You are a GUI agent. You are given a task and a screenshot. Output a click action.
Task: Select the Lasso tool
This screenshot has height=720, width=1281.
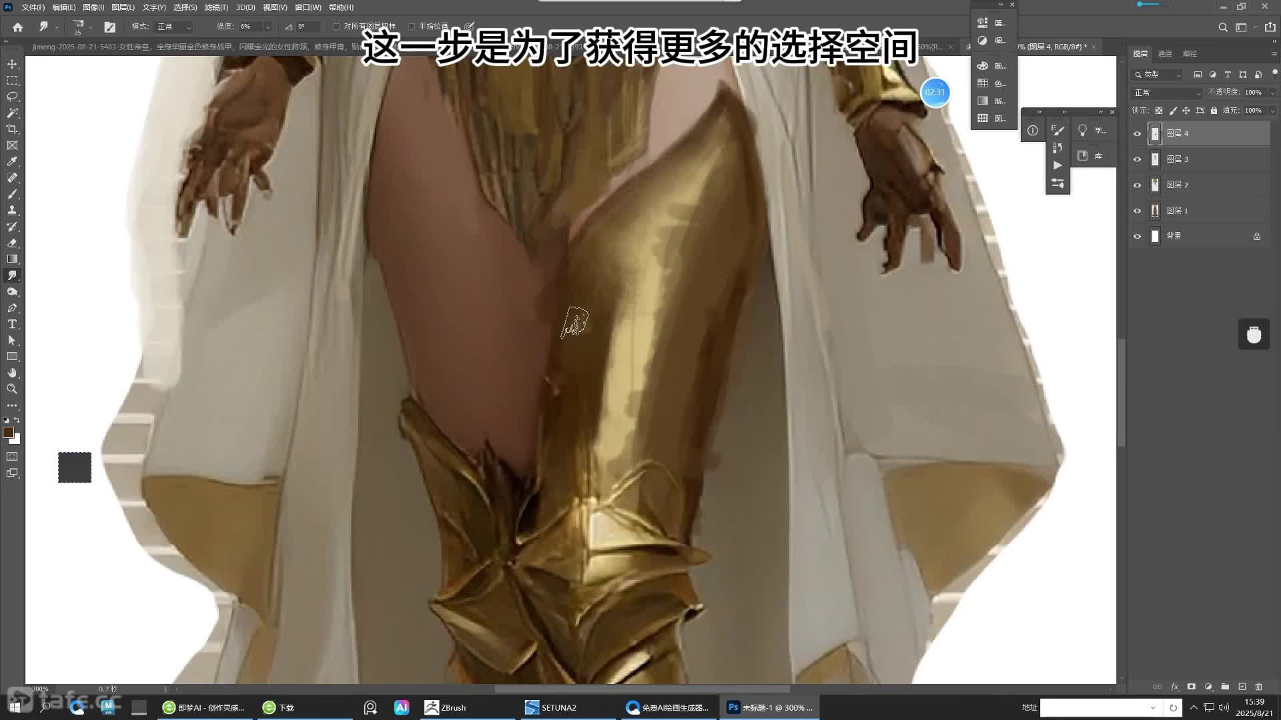(12, 97)
